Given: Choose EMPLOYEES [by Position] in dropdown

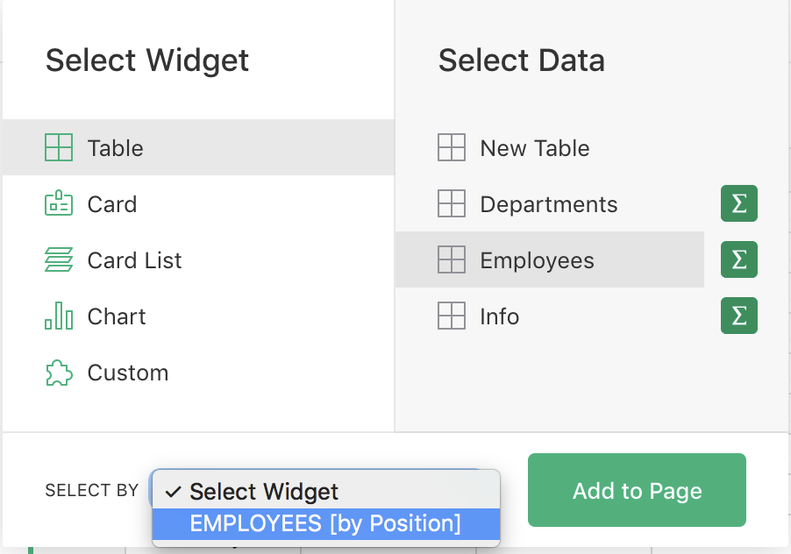Looking at the screenshot, I should pyautogui.click(x=325, y=523).
